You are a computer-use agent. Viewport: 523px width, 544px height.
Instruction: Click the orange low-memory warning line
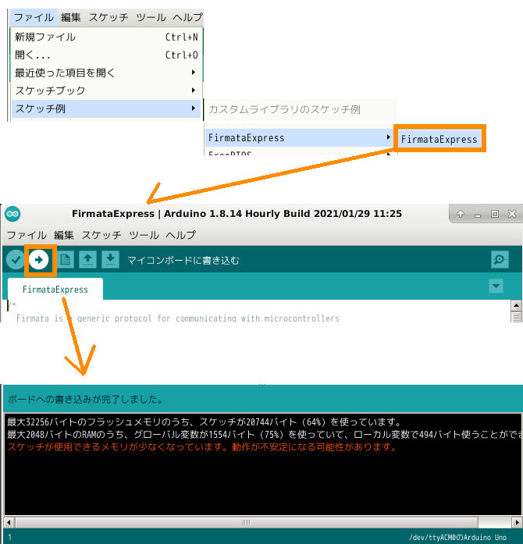click(202, 447)
